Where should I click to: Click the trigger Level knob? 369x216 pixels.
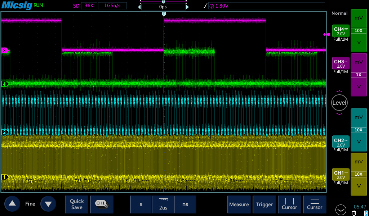point(339,103)
